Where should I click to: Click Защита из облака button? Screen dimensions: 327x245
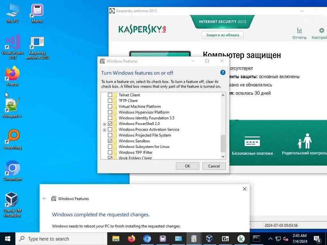tap(222, 35)
